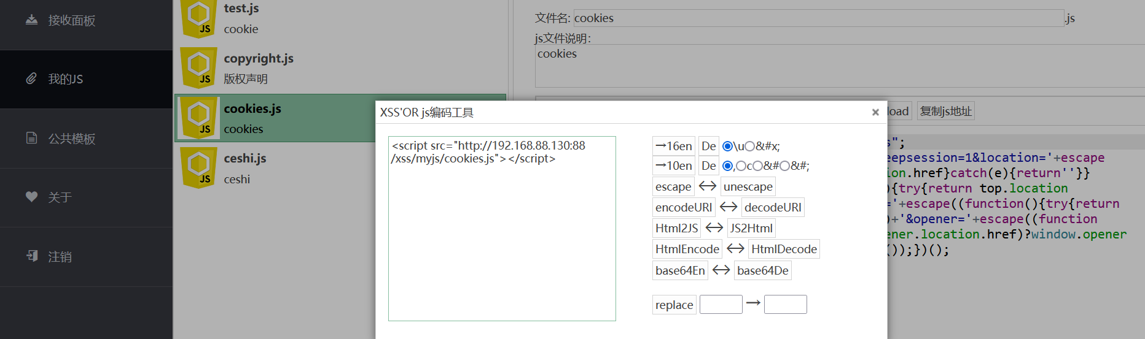
Task: Click the document icon beside 公共模板
Action: pos(31,138)
